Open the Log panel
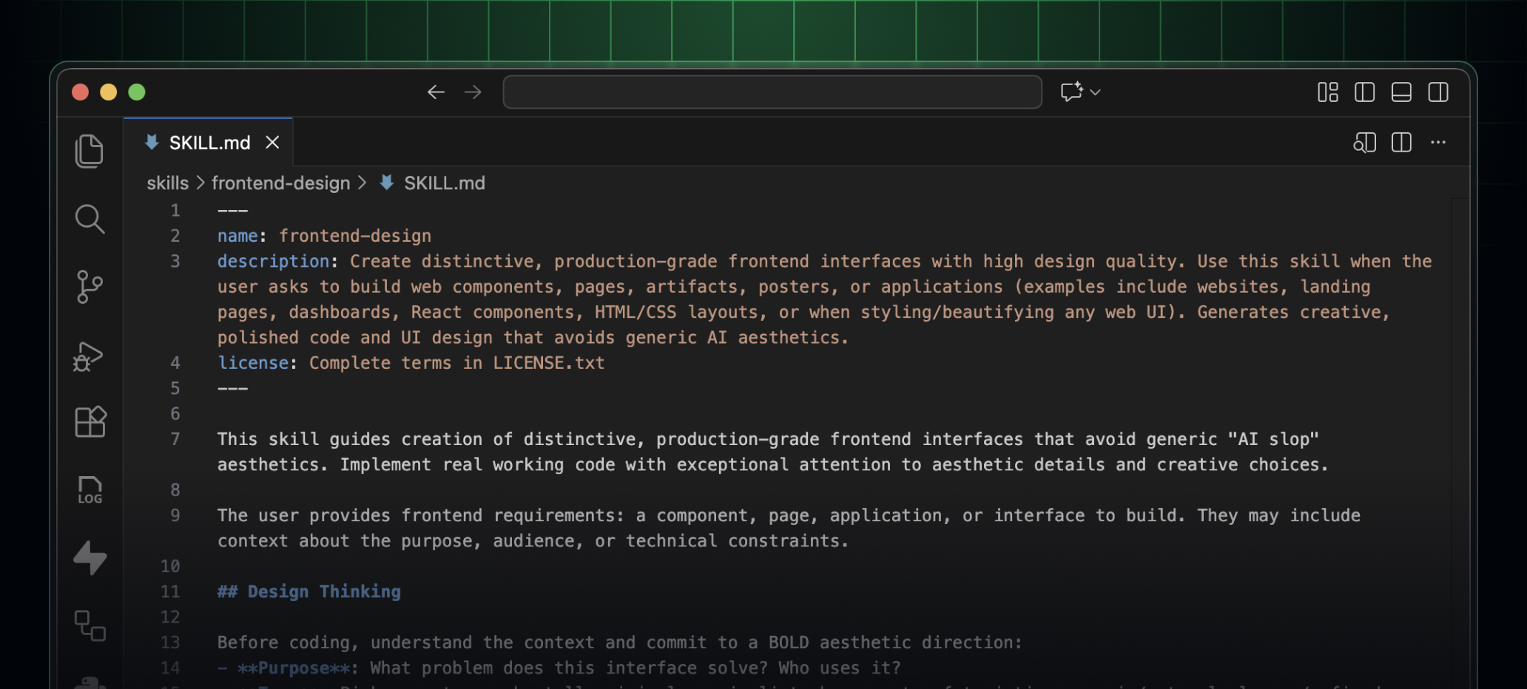This screenshot has width=1527, height=689. pyautogui.click(x=90, y=489)
